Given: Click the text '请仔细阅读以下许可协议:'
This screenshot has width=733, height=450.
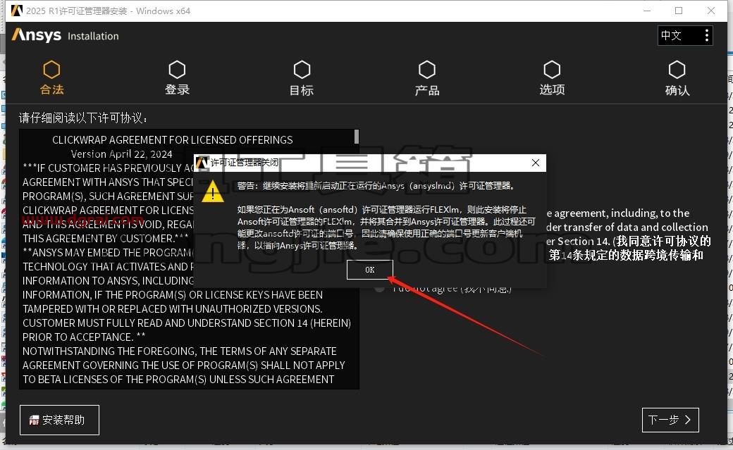Looking at the screenshot, I should point(83,118).
